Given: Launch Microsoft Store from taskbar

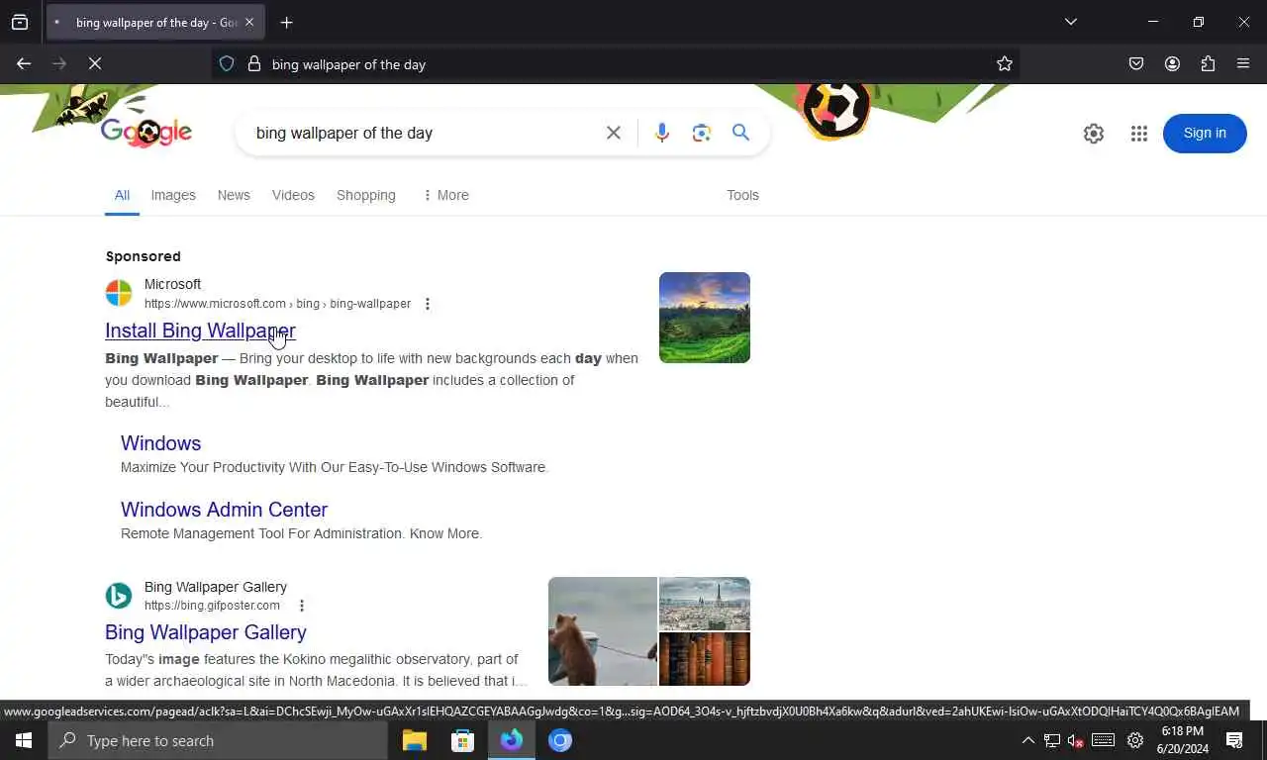Looking at the screenshot, I should pyautogui.click(x=463, y=740).
